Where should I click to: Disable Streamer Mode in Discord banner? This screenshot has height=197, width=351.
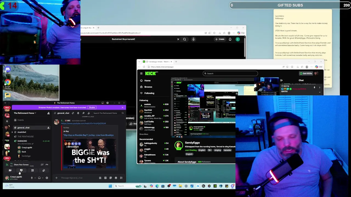point(92,108)
